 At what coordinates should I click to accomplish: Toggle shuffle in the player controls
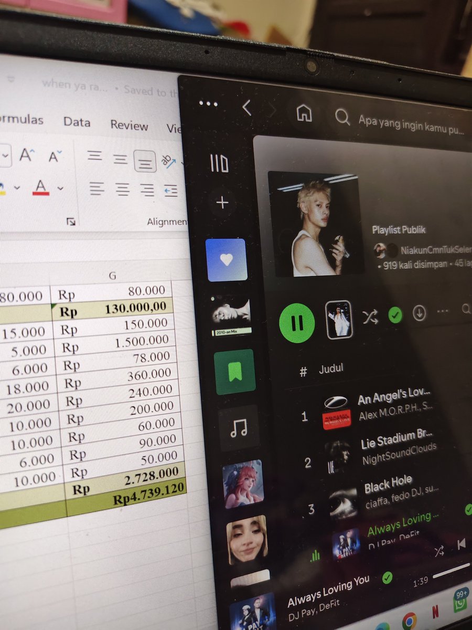pos(439,550)
